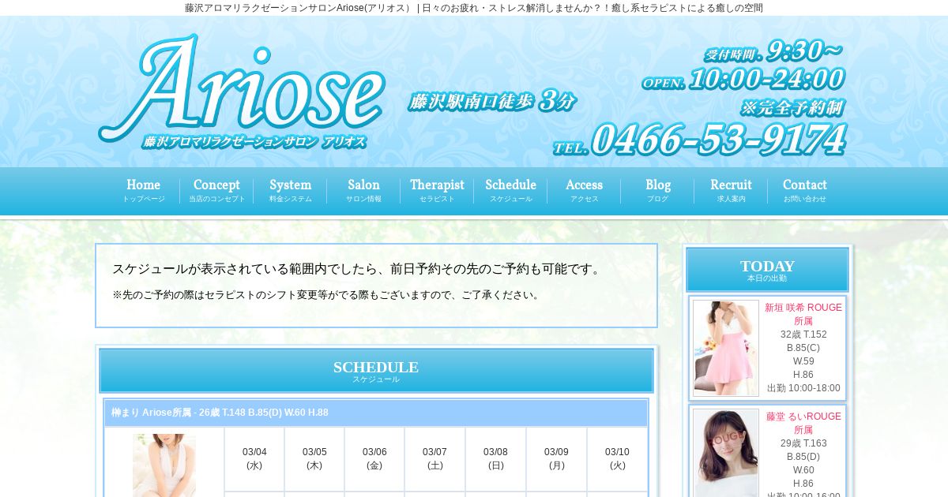The height and width of the screenshot is (497, 948).
Task: Click the シフト変更 disclaimer text
Action: coord(327,295)
